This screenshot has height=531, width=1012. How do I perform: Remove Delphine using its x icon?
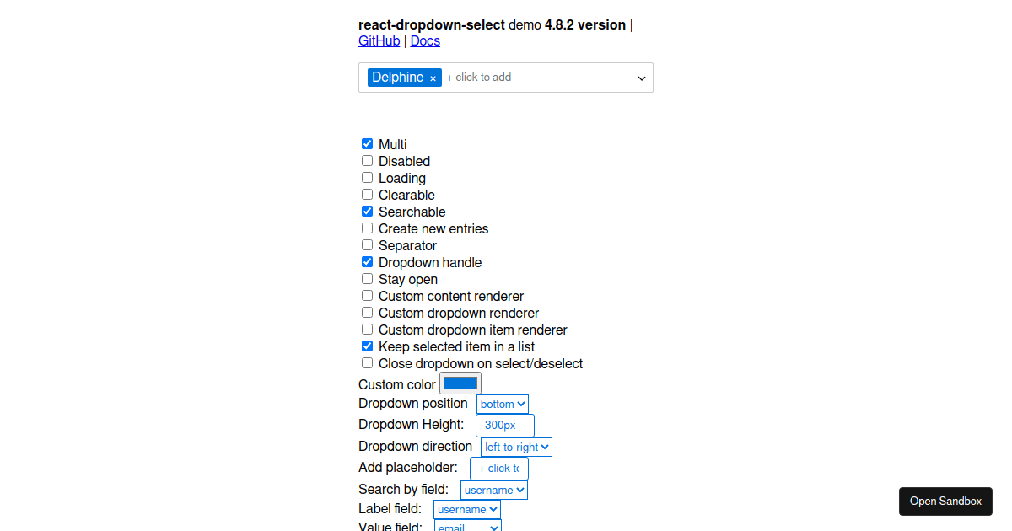pyautogui.click(x=432, y=77)
